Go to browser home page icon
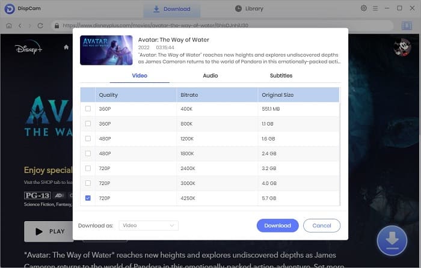The height and width of the screenshot is (268, 421). 9,26
